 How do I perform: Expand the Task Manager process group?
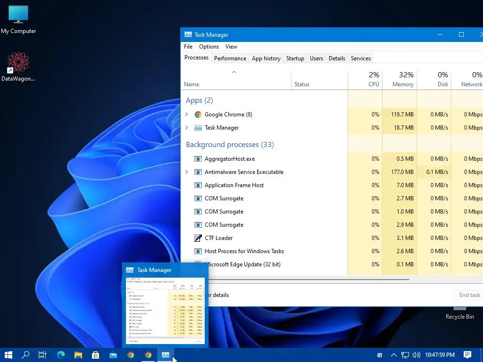click(x=187, y=128)
